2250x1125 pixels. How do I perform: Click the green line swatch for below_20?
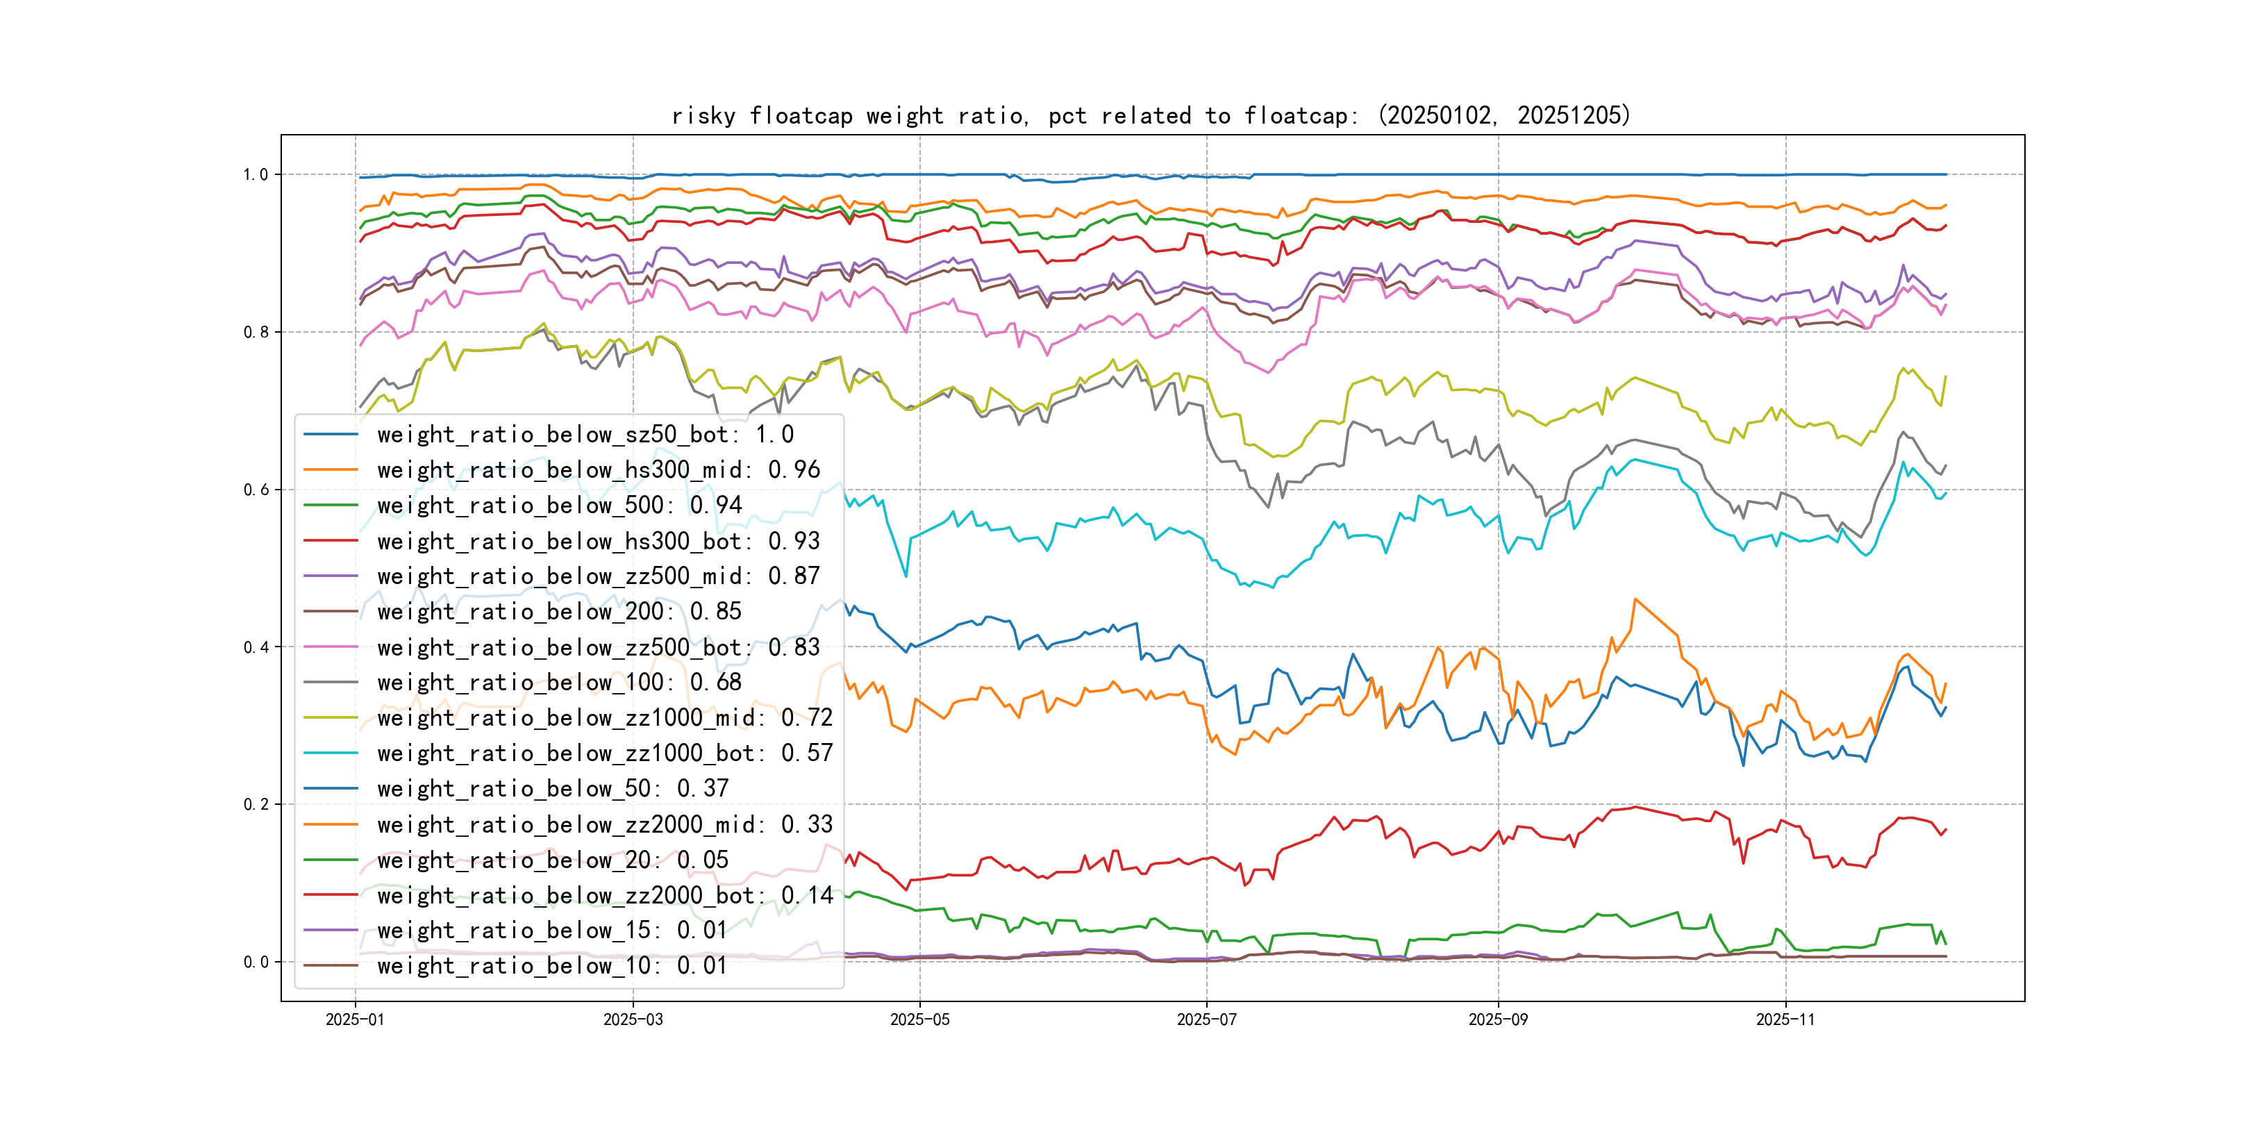tap(330, 860)
